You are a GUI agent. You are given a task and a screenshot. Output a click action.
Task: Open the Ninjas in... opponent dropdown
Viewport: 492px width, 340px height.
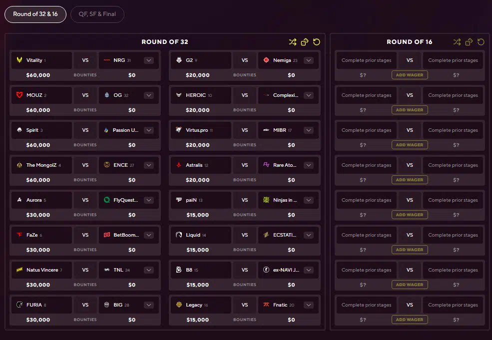tap(309, 200)
